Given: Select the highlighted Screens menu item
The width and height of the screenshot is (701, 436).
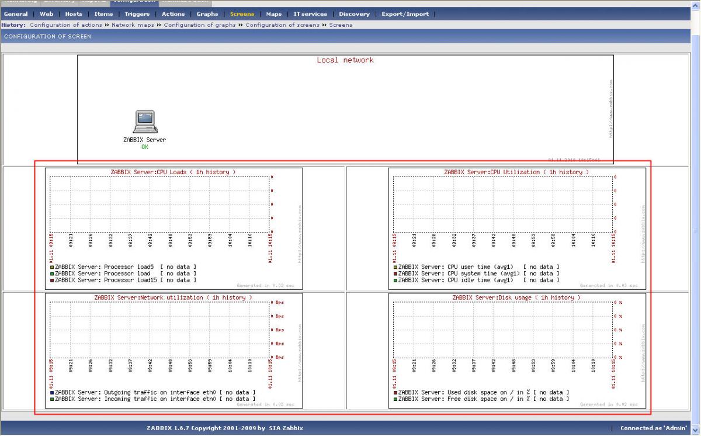Looking at the screenshot, I should point(242,14).
